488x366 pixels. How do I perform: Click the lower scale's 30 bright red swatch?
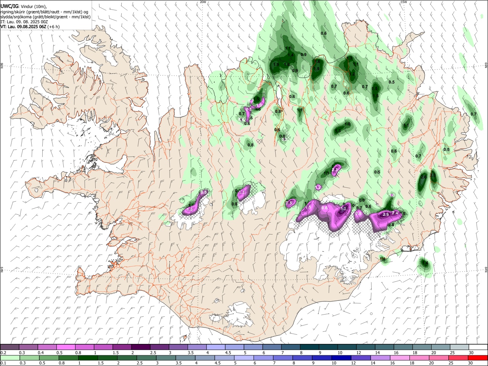pos(477,358)
